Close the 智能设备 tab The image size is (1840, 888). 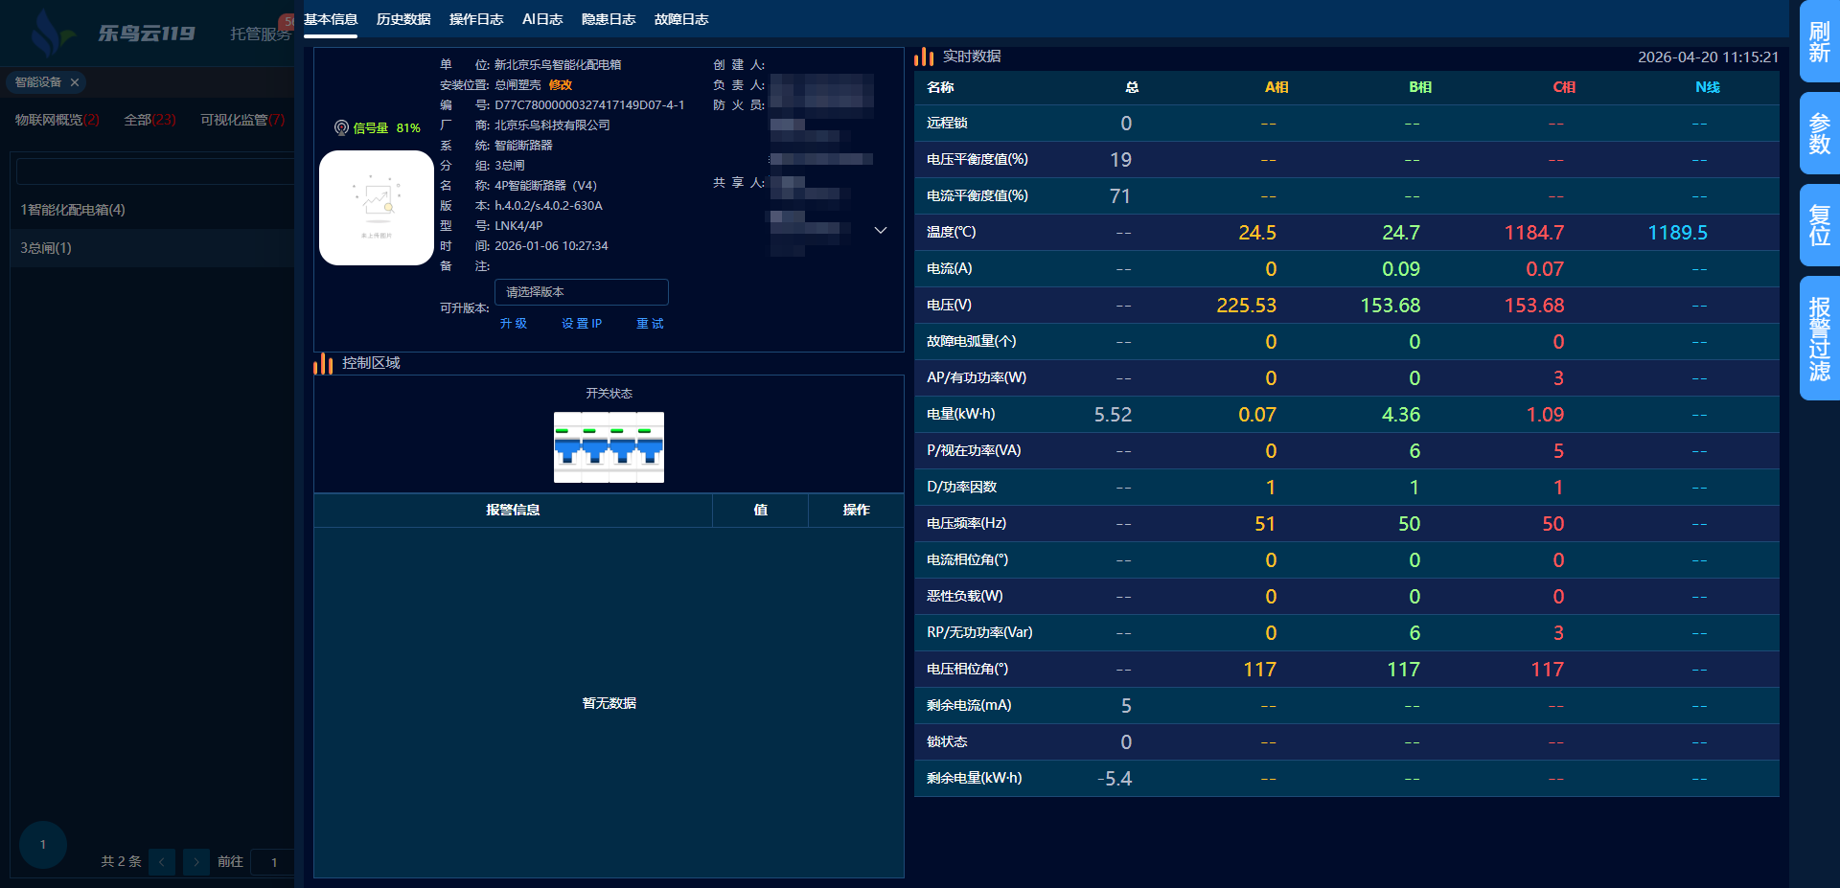tap(75, 82)
